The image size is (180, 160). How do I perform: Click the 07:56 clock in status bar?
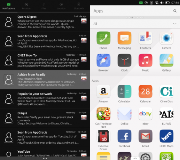point(175,3)
